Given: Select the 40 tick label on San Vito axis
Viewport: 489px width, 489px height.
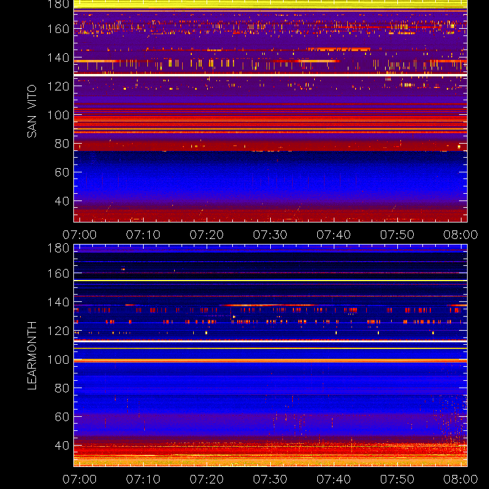Looking at the screenshot, I should coord(62,201).
